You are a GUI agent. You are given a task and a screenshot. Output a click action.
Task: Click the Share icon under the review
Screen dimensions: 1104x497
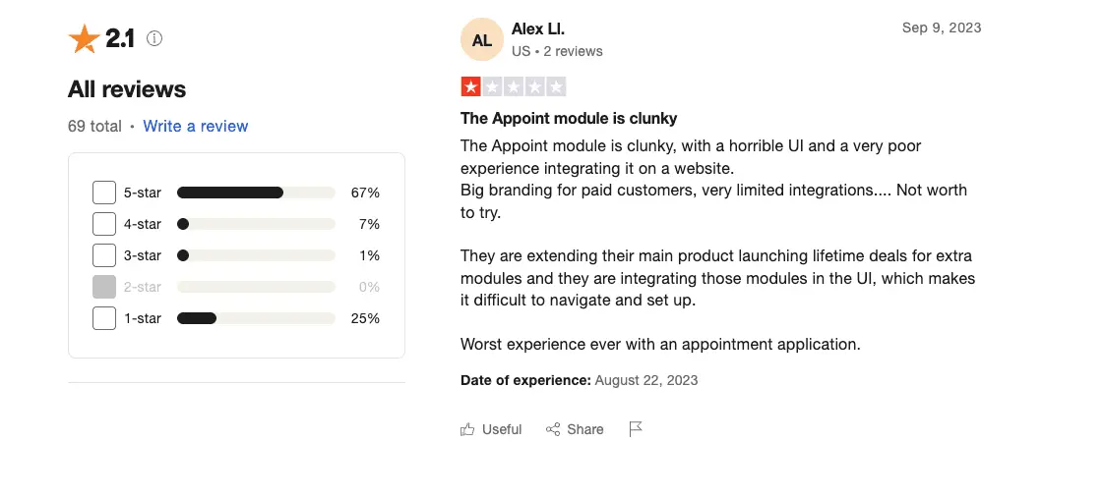(x=553, y=429)
